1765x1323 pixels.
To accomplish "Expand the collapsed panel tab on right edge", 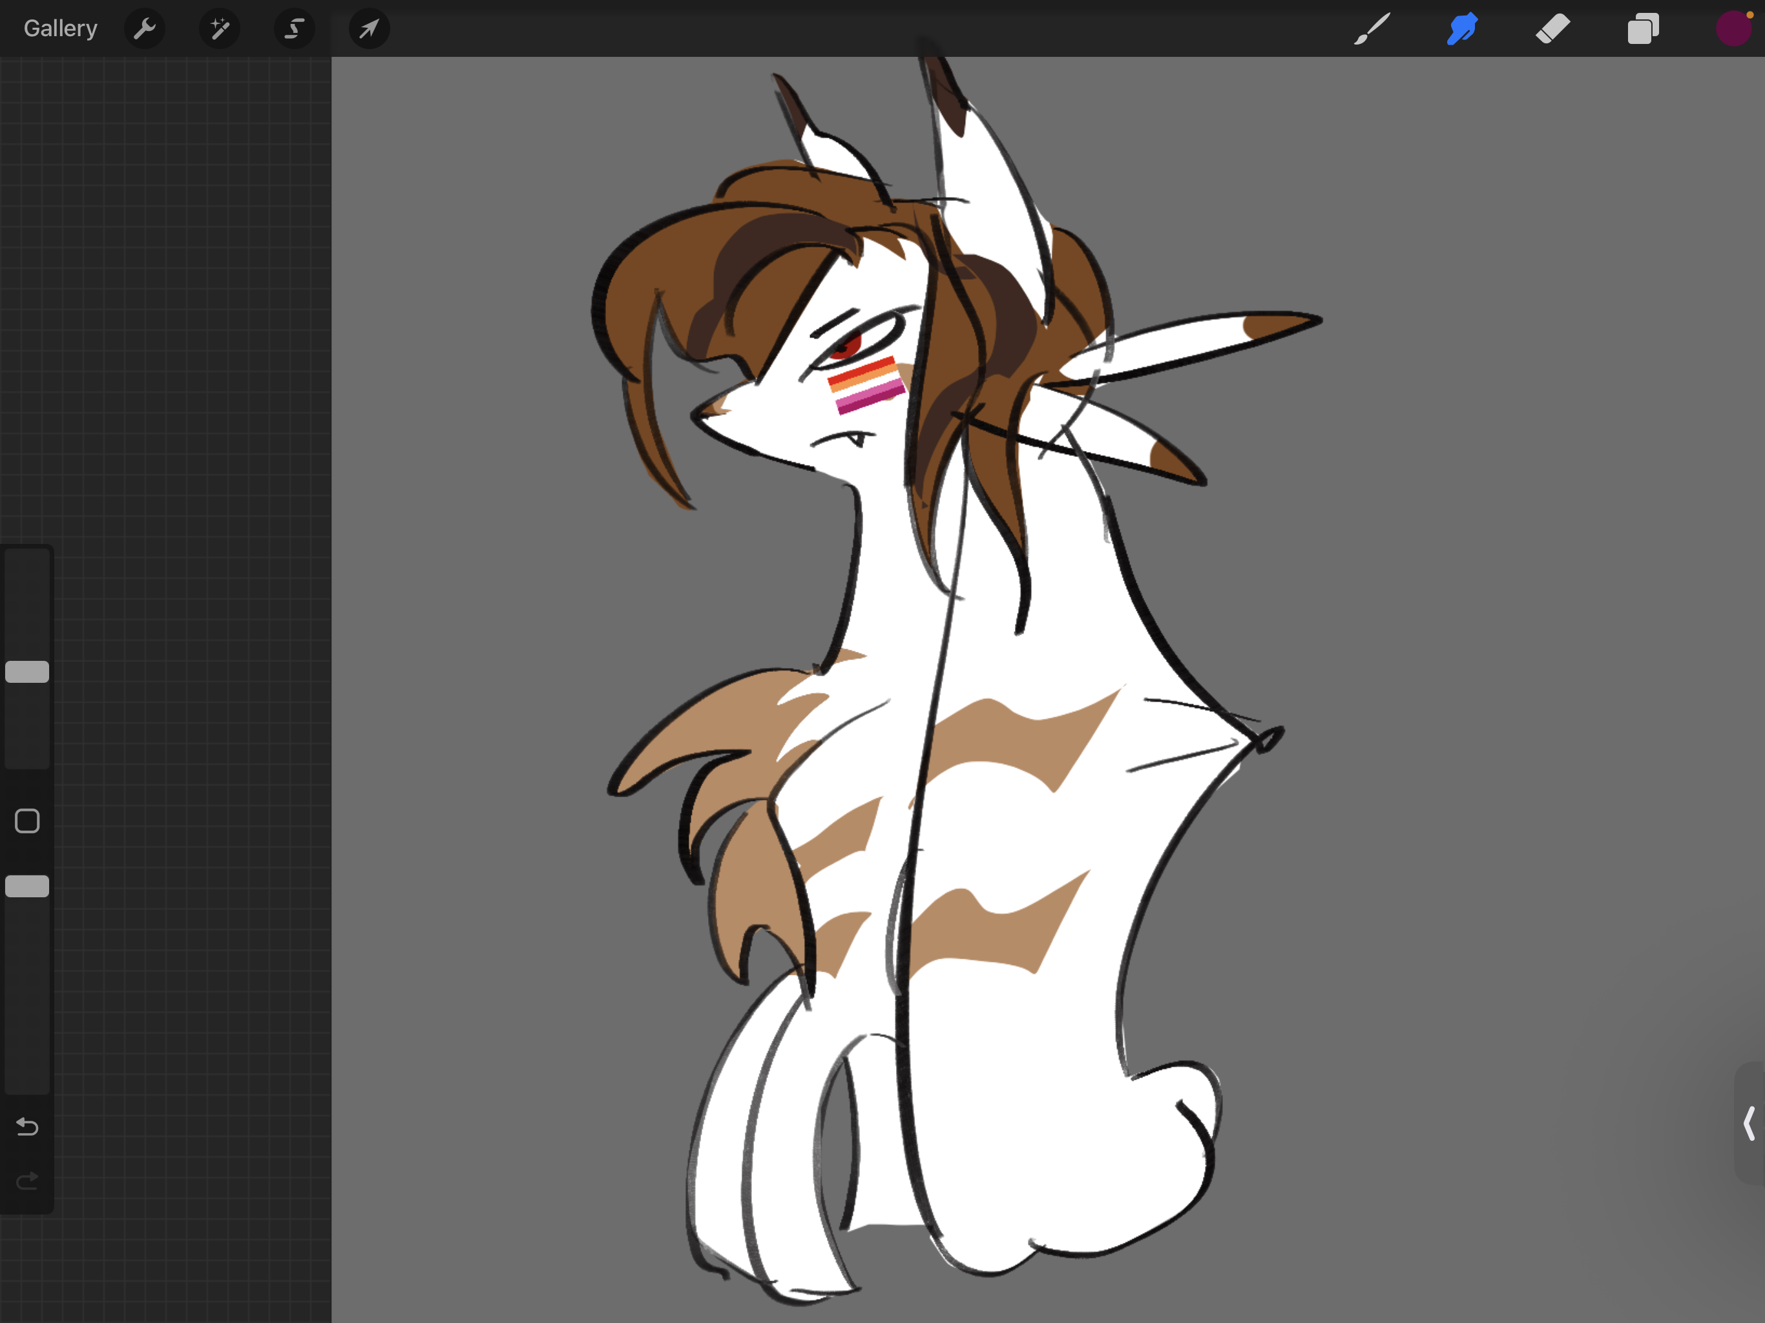I will [1749, 1123].
